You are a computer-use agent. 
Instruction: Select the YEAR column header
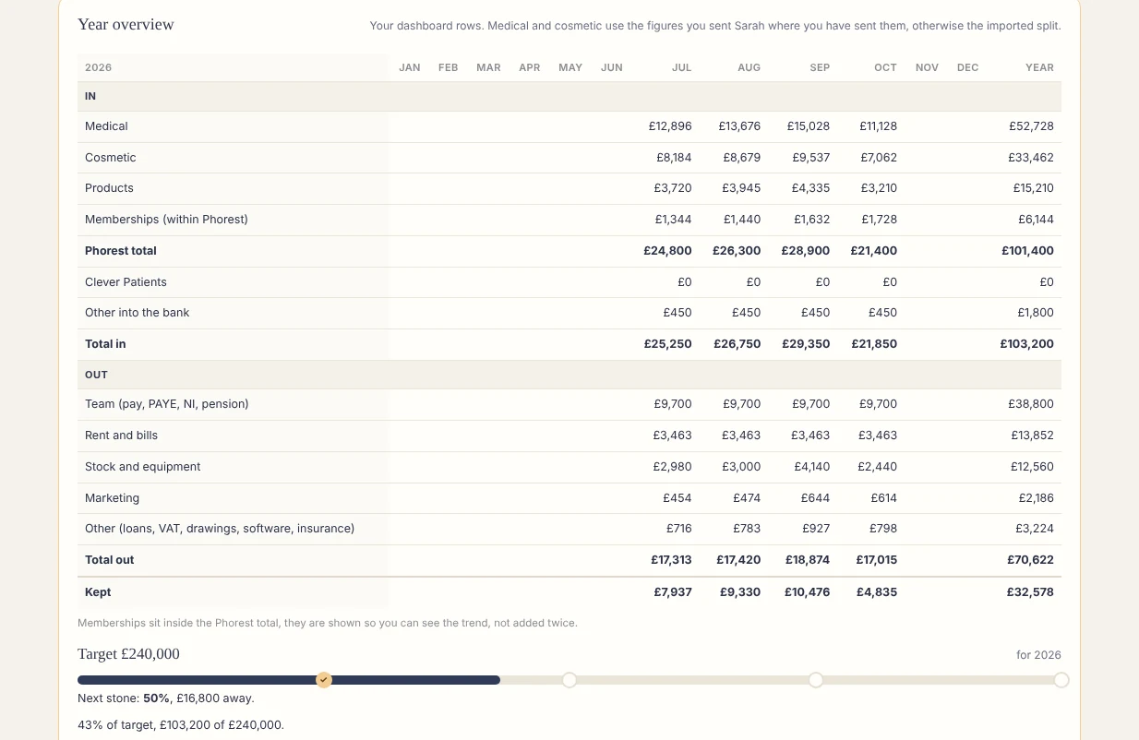(1039, 67)
